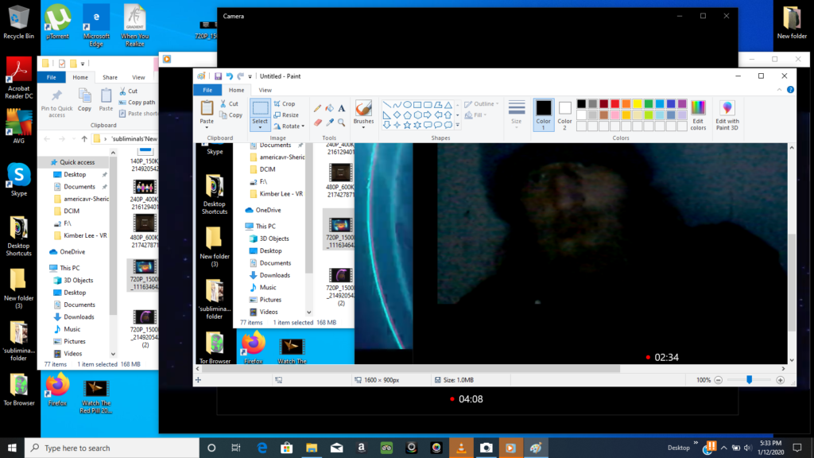
Task: Choose the Fill with color bucket tool
Action: click(330, 108)
